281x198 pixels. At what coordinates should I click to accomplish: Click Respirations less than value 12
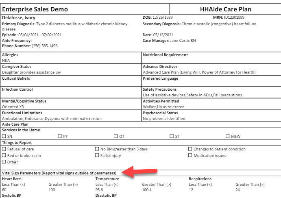(x=191, y=190)
